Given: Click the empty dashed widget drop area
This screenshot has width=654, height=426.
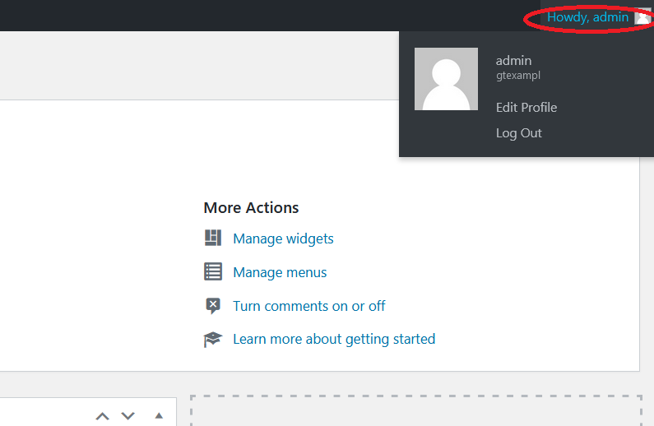Looking at the screenshot, I should click(x=416, y=410).
